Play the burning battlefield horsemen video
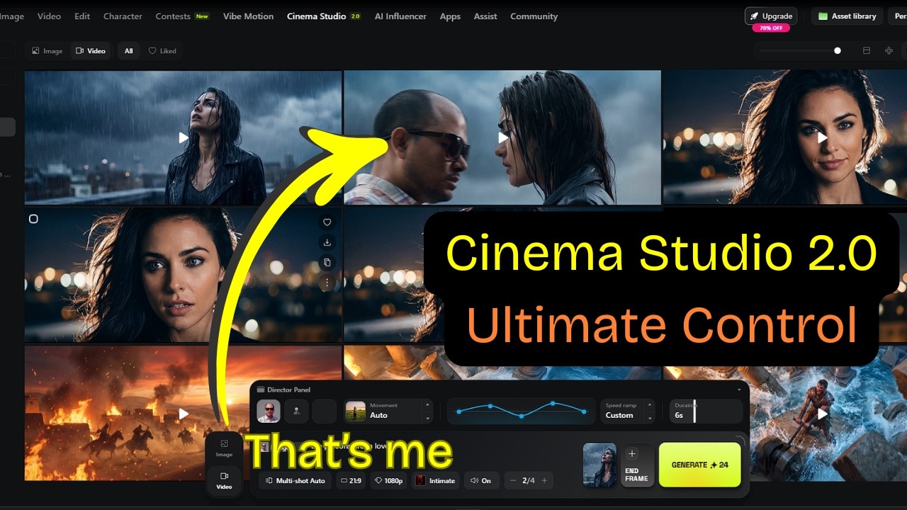 pos(184,414)
